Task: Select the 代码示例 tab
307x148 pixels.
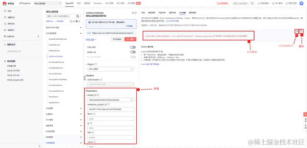Action: (x=162, y=13)
